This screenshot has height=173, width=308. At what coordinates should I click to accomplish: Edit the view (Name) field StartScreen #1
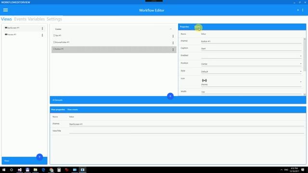pos(186,124)
